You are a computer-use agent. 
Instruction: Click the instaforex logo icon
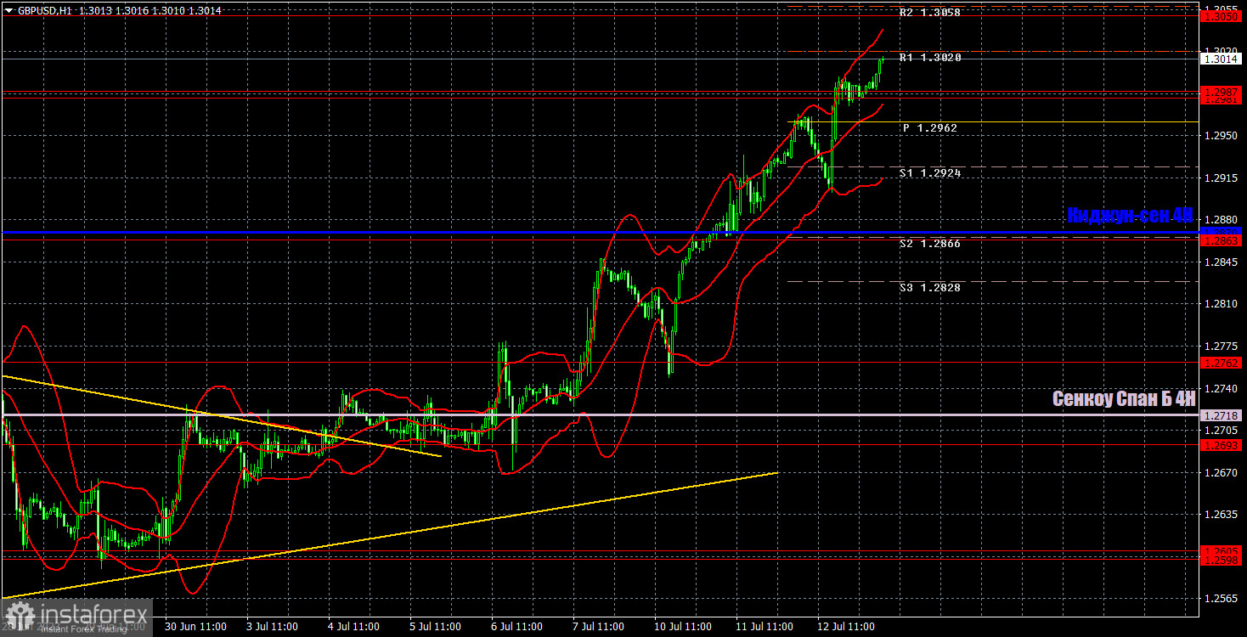tap(20, 617)
